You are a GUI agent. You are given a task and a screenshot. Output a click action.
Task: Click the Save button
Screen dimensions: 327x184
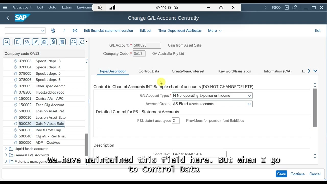coord(282,174)
